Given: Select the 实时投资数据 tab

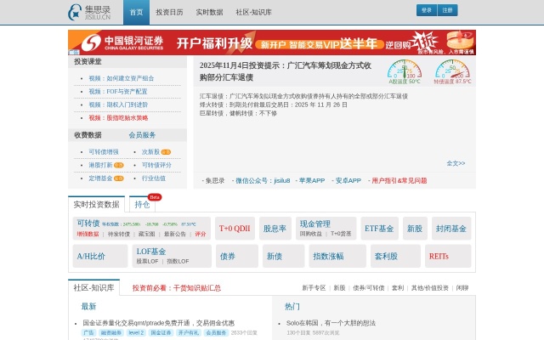Looking at the screenshot, I should point(96,205).
